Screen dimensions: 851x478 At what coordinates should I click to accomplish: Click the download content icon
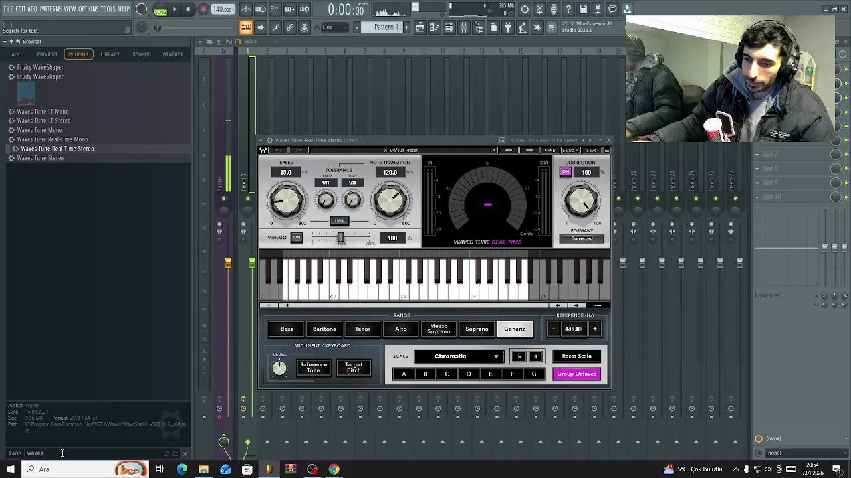click(627, 9)
